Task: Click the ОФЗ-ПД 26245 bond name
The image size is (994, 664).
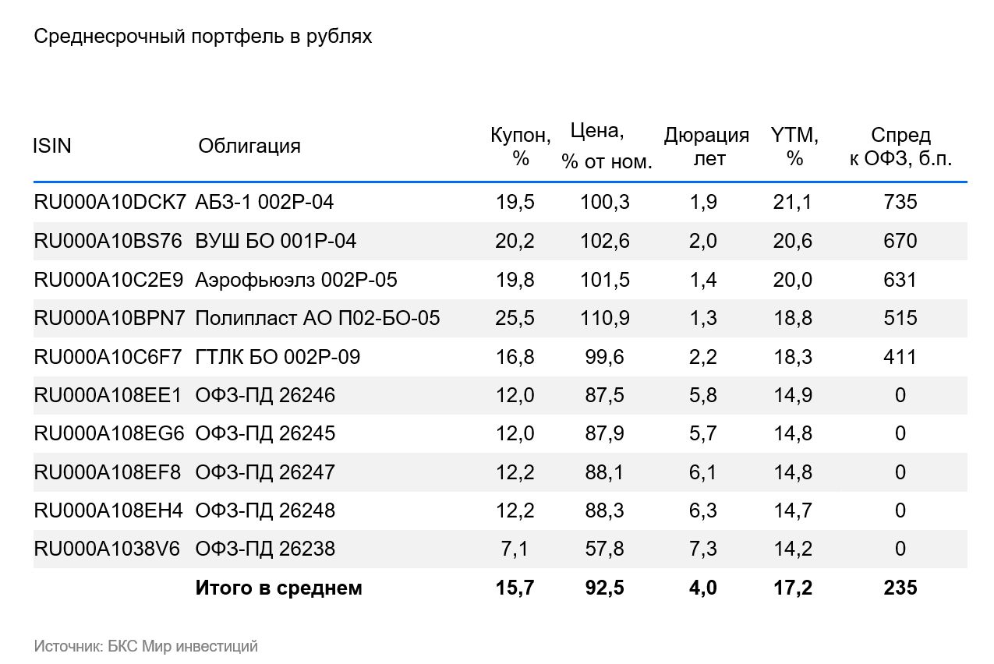Action: click(x=265, y=433)
